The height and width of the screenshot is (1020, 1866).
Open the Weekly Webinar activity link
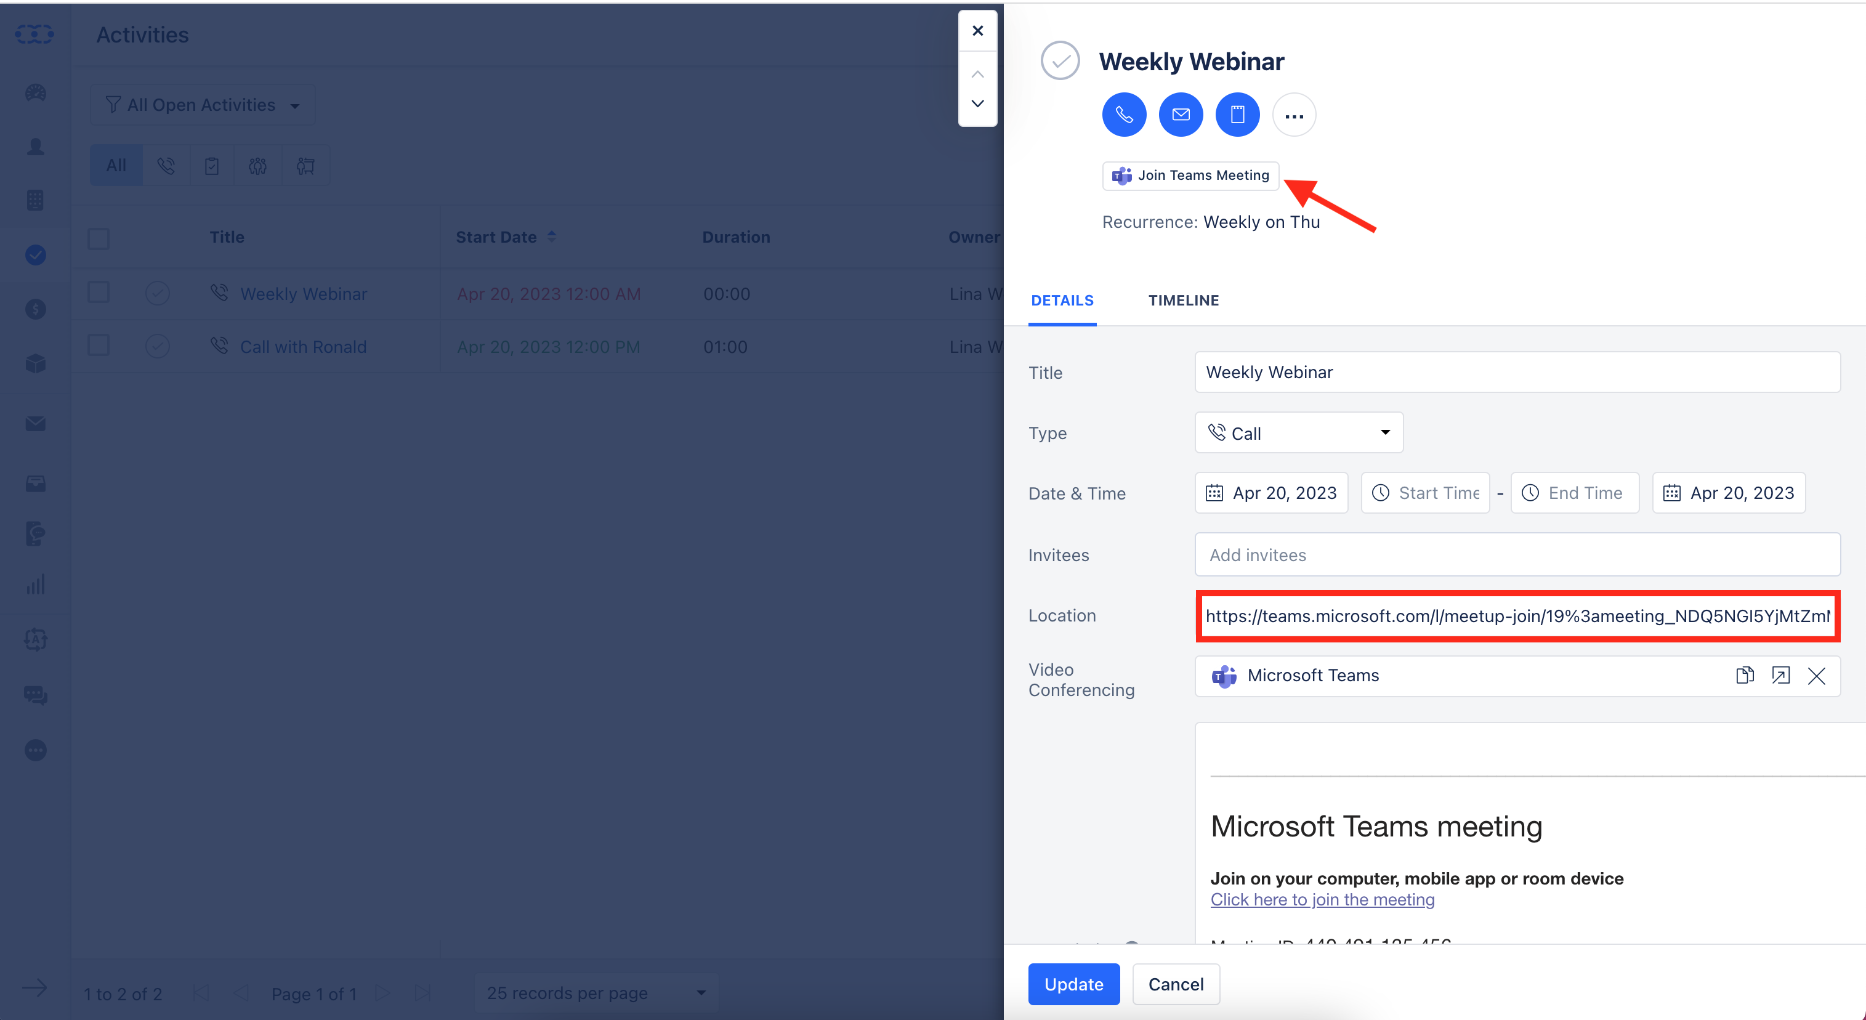[x=304, y=293]
